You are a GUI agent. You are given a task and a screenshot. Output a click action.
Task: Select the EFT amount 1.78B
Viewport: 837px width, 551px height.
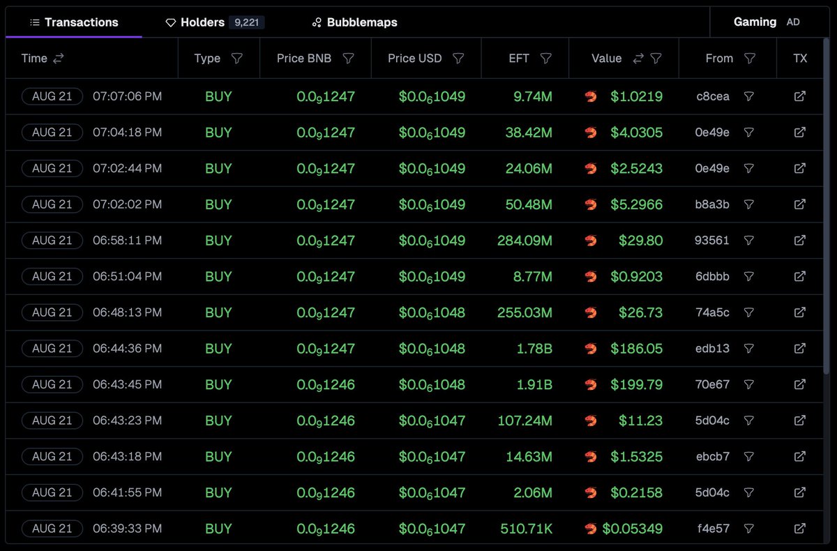pos(534,348)
